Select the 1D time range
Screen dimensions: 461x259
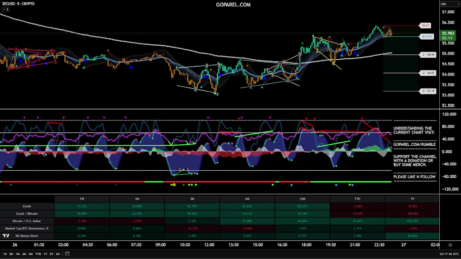pos(5,254)
